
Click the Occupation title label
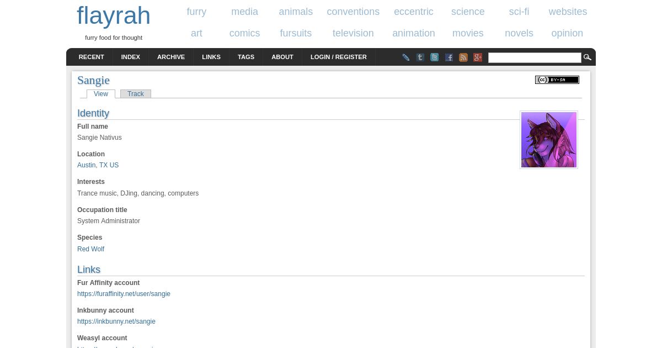(102, 210)
